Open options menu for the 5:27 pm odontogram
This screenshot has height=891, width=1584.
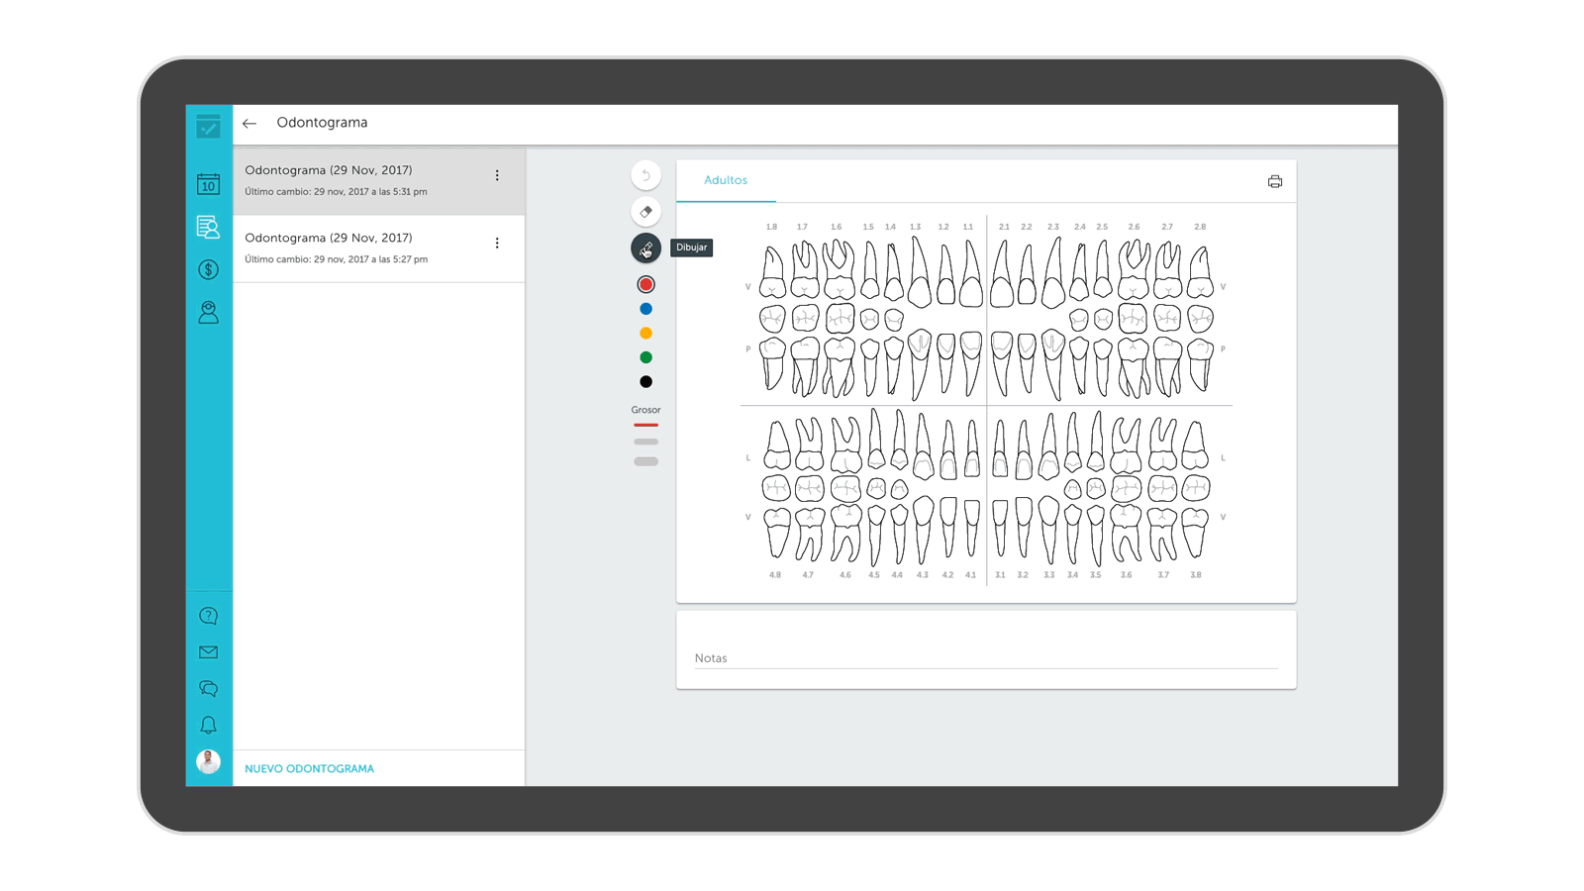pyautogui.click(x=497, y=243)
